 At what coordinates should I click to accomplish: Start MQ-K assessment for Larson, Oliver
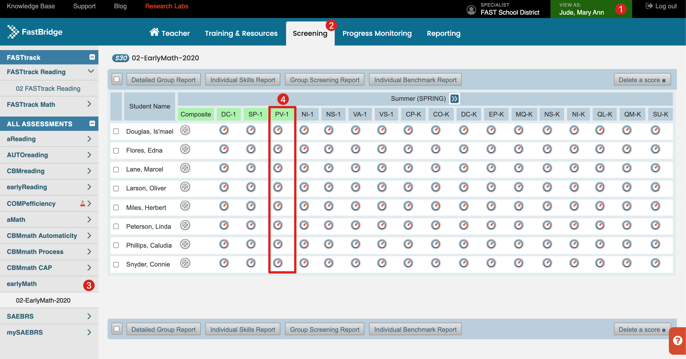click(x=519, y=187)
